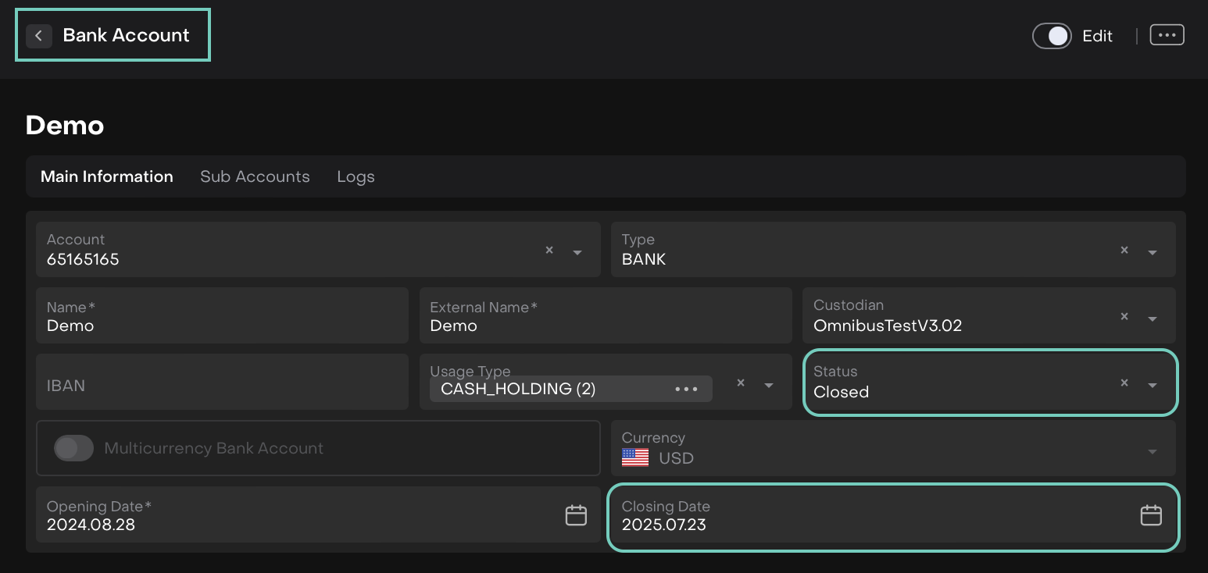This screenshot has width=1208, height=573.
Task: Open the Status dropdown list
Action: [x=1153, y=385]
